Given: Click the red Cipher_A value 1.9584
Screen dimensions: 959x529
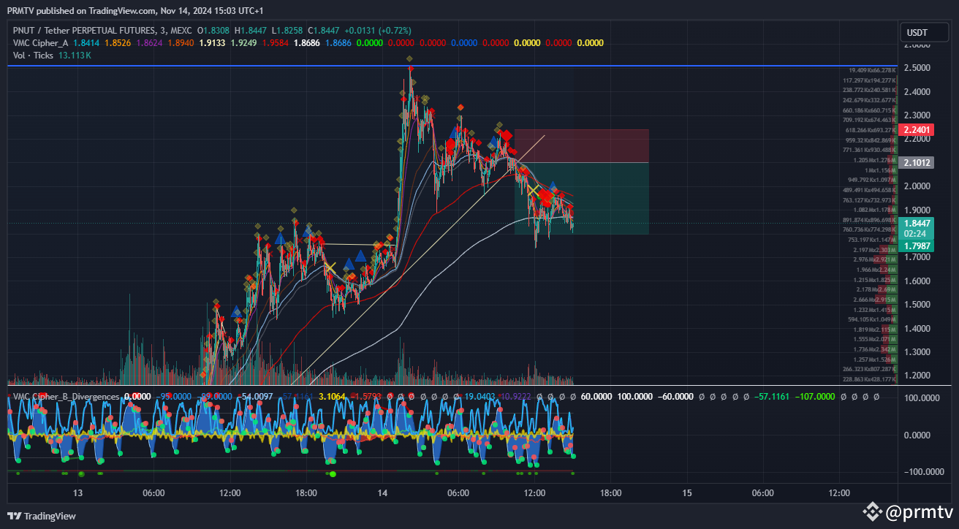Looking at the screenshot, I should click(276, 43).
